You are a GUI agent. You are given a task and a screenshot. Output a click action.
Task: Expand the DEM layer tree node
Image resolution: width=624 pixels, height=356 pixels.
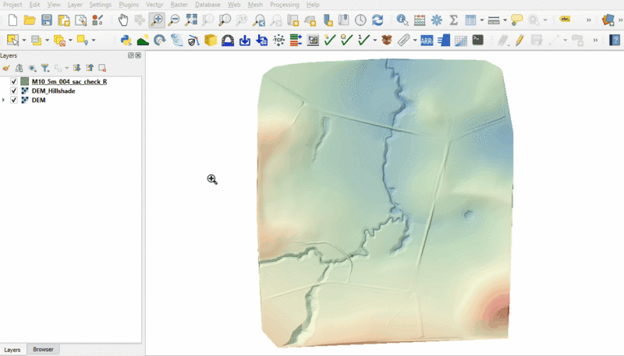pos(4,100)
